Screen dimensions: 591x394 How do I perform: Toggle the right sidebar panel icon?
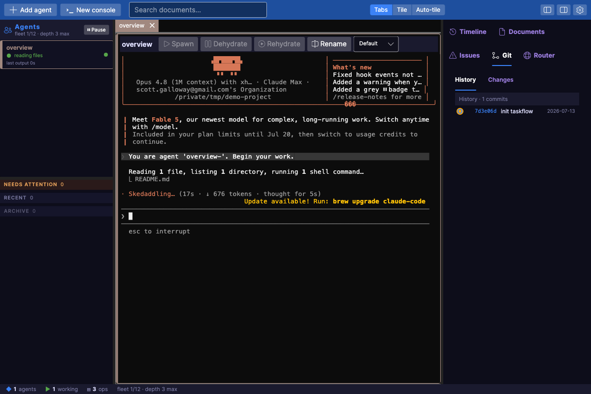click(563, 10)
